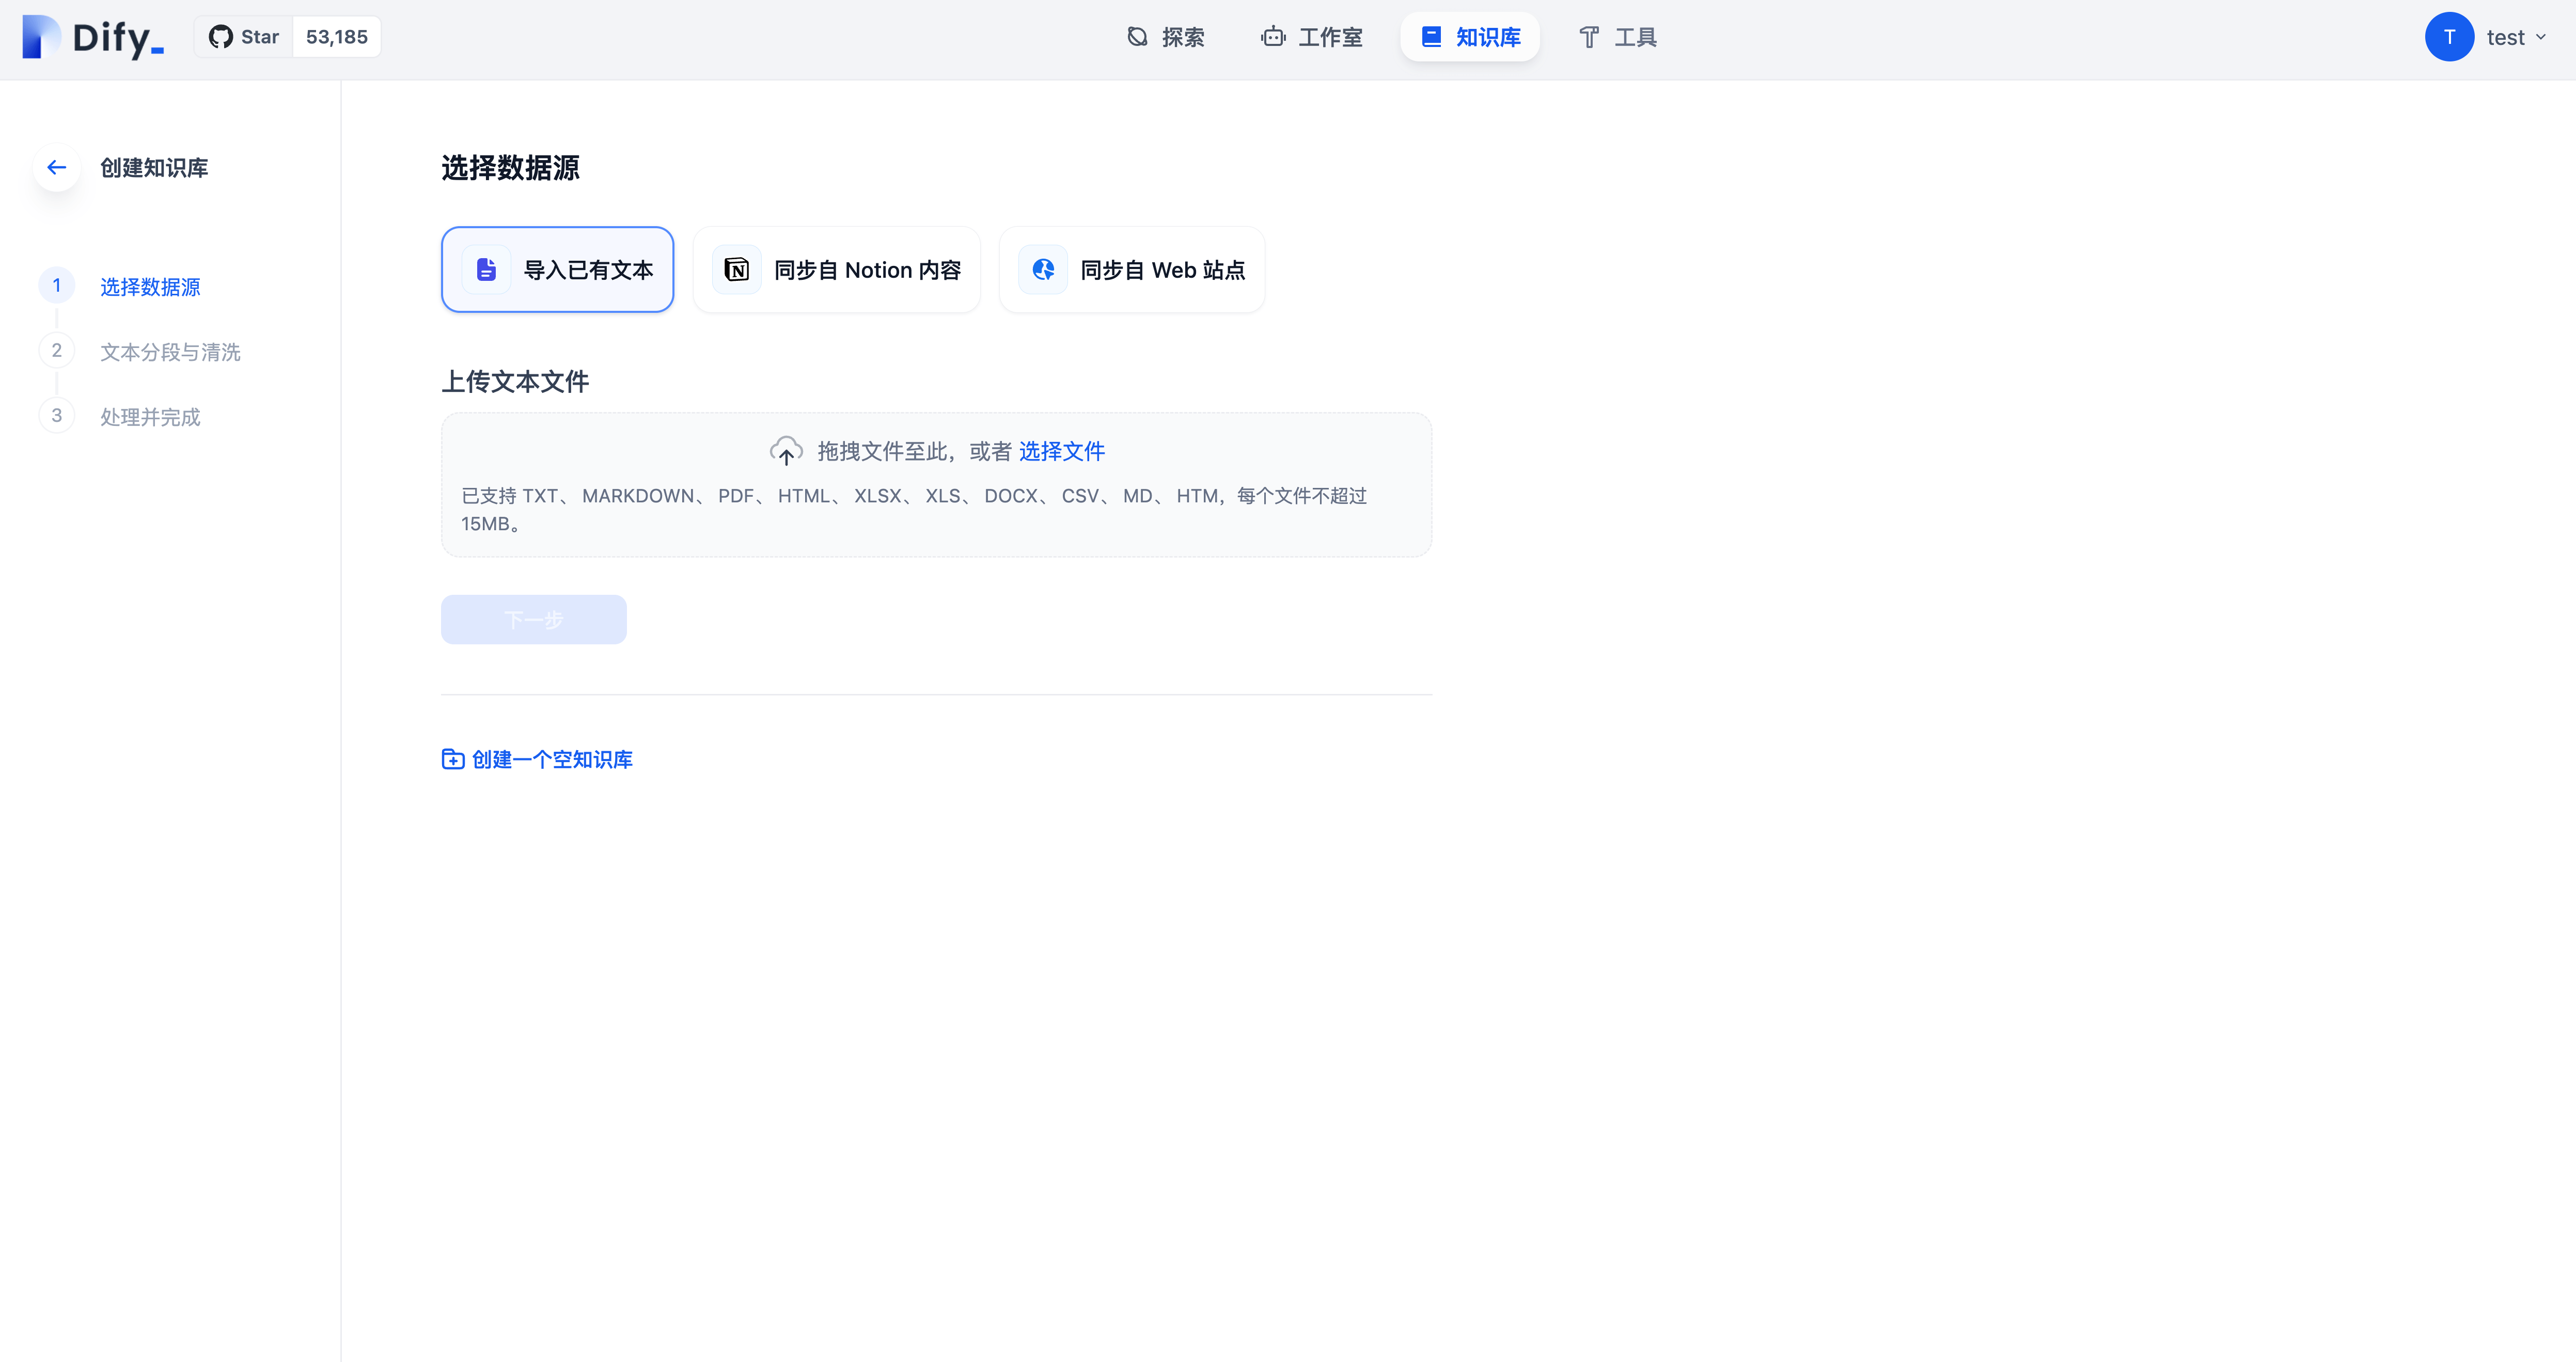Click the folder-plus icon
2576x1362 pixels.
[453, 759]
